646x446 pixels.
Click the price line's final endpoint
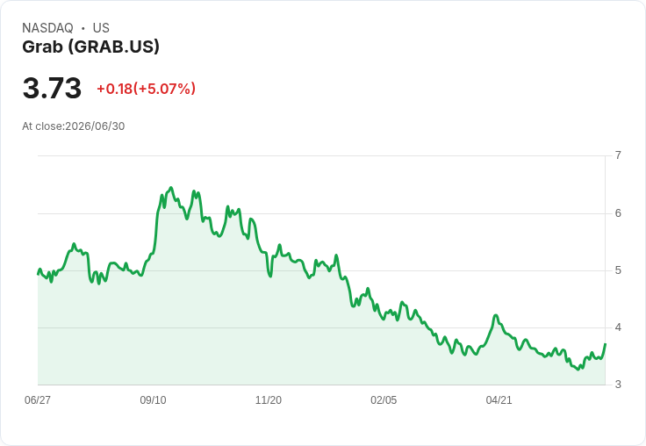coord(606,344)
